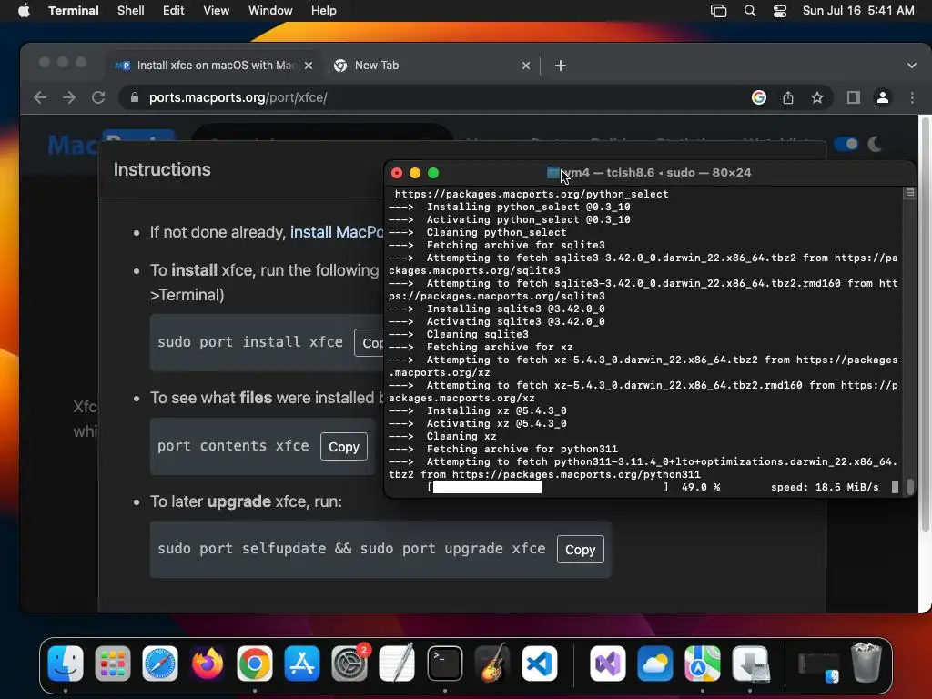The width and height of the screenshot is (932, 699).
Task: Click the Instructions heading
Action: (x=162, y=169)
